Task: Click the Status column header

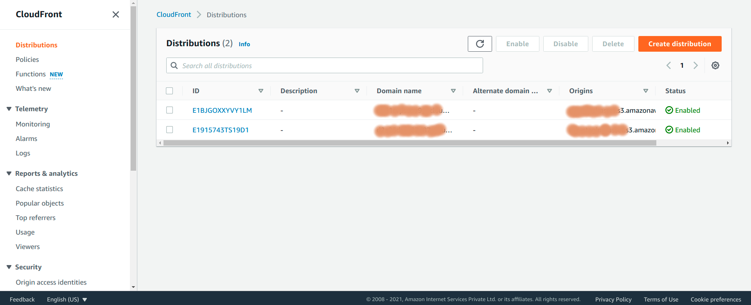Action: coord(676,91)
